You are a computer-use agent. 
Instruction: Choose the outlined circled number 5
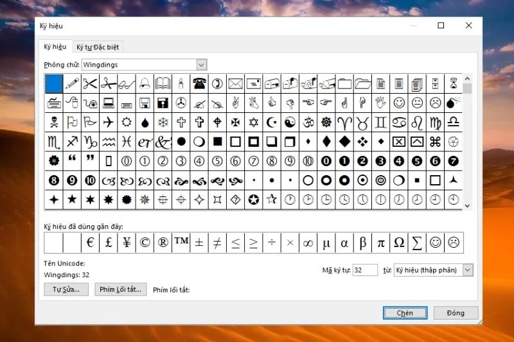[x=217, y=161]
